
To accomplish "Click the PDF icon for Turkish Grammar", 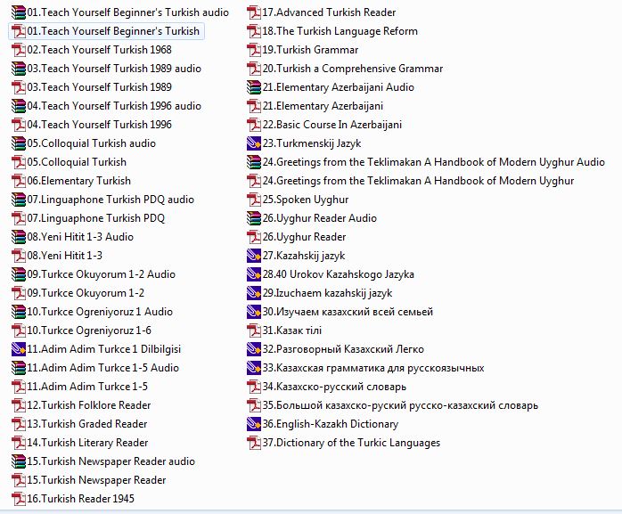I will (x=254, y=50).
